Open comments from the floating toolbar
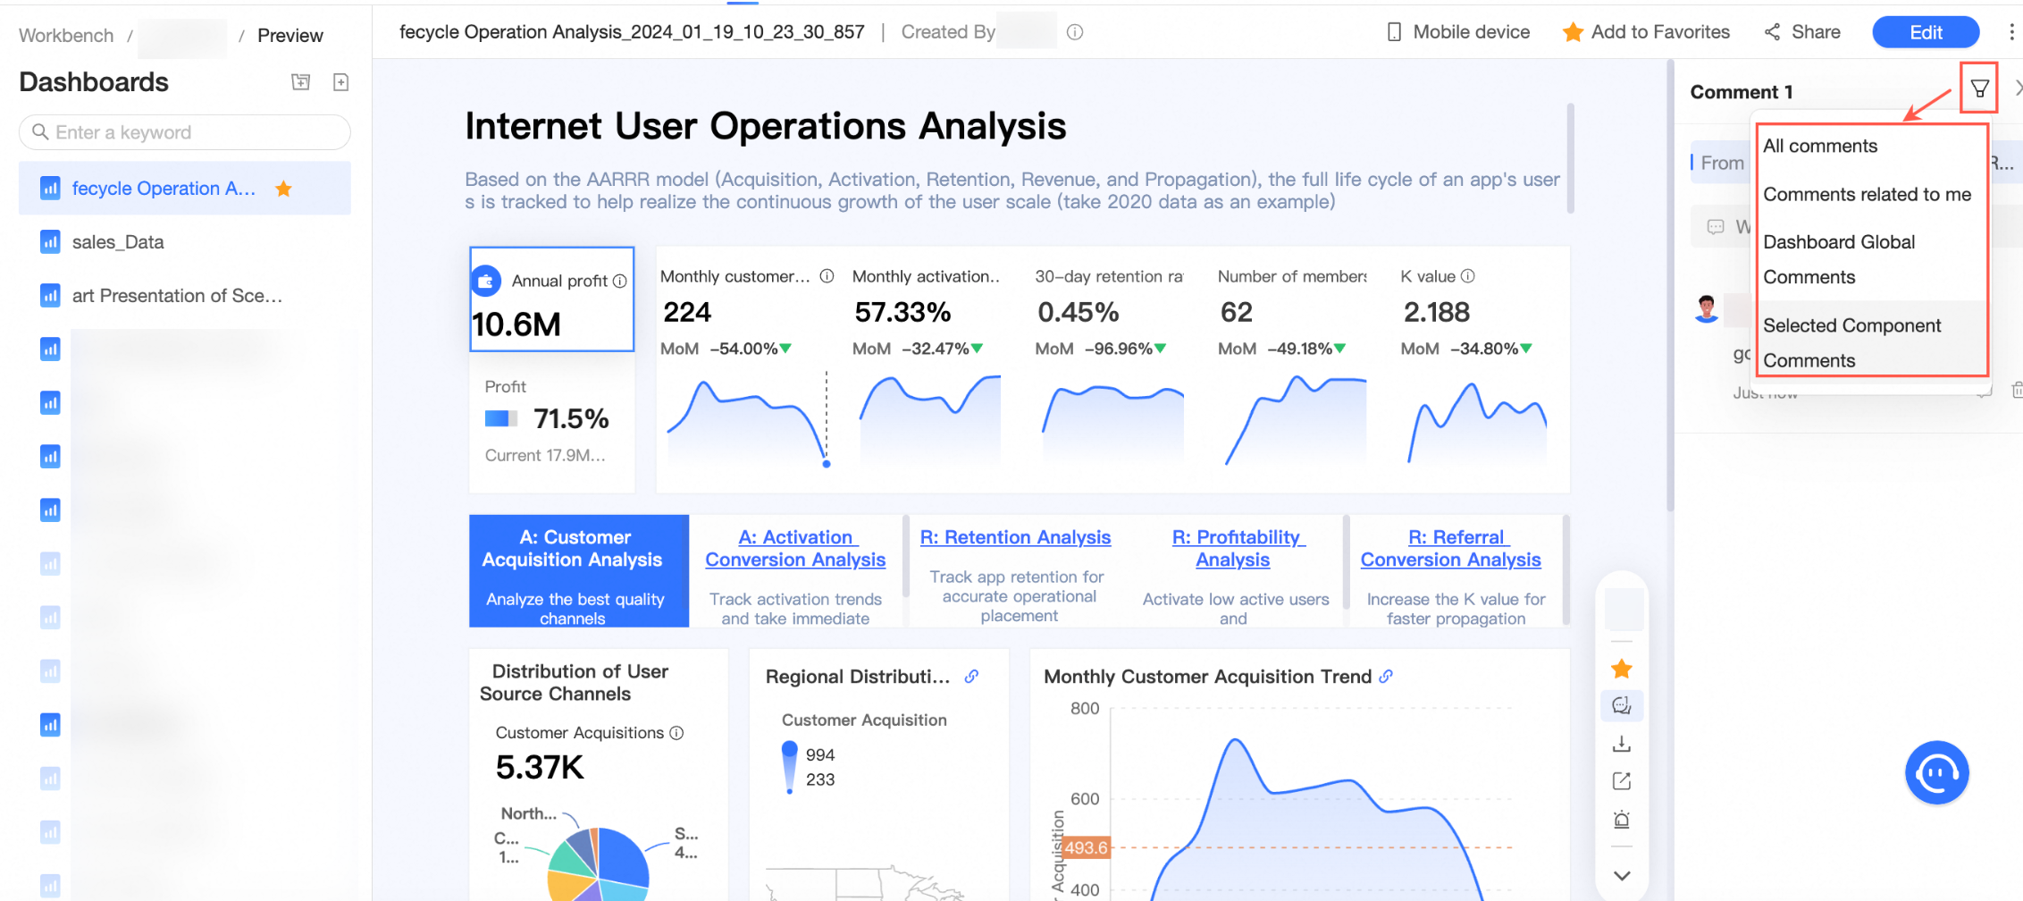The width and height of the screenshot is (2023, 901). tap(1622, 706)
